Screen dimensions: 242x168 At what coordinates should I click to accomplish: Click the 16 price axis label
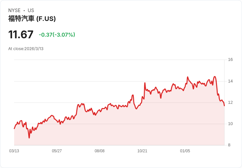pyautogui.click(x=230, y=60)
